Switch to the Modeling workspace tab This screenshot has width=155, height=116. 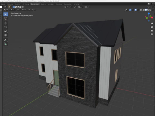coord(10,4)
